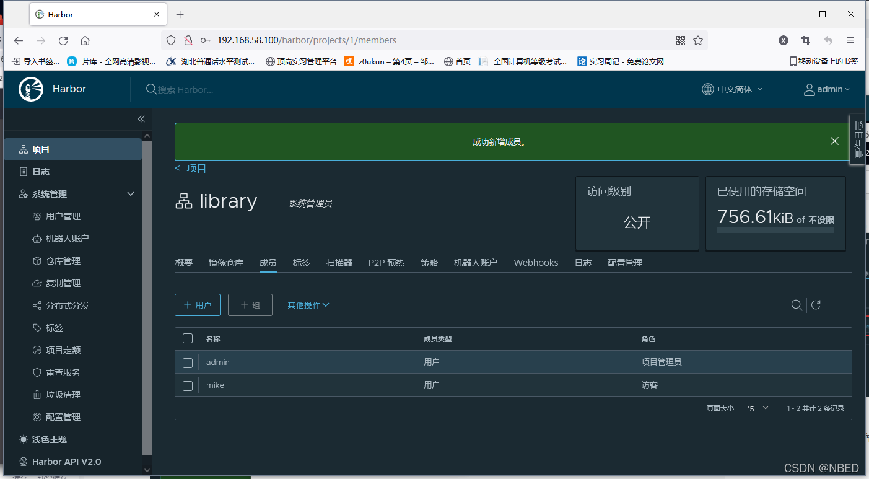Switch to the 扫描器 tab
Screen dimensions: 869x479
coord(339,263)
